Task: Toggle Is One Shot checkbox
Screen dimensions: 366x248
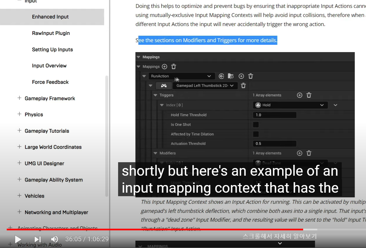Action: tap(256, 124)
